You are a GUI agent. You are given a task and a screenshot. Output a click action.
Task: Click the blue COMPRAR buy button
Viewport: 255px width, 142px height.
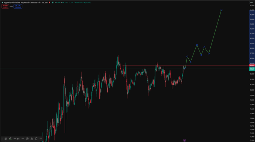(18, 6)
